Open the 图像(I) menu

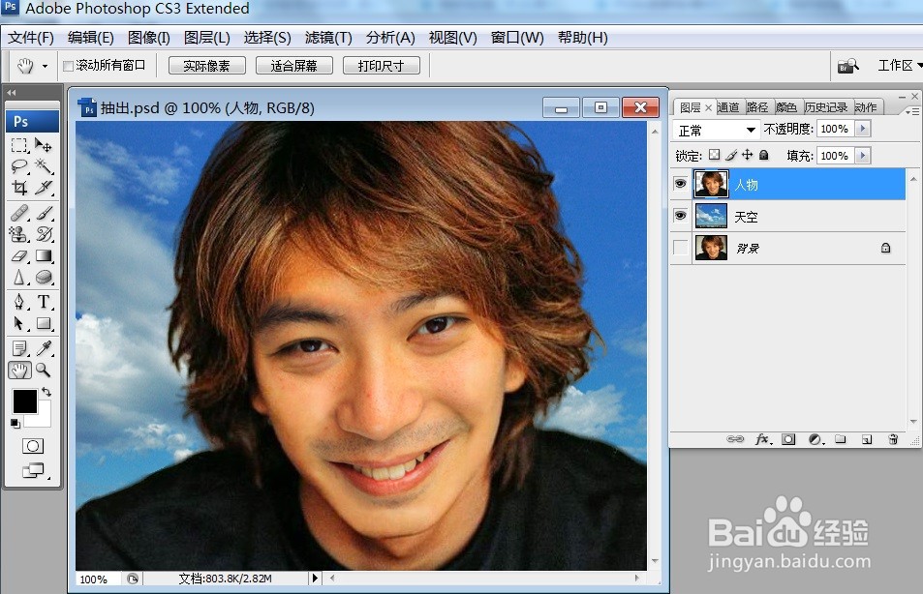click(x=149, y=38)
